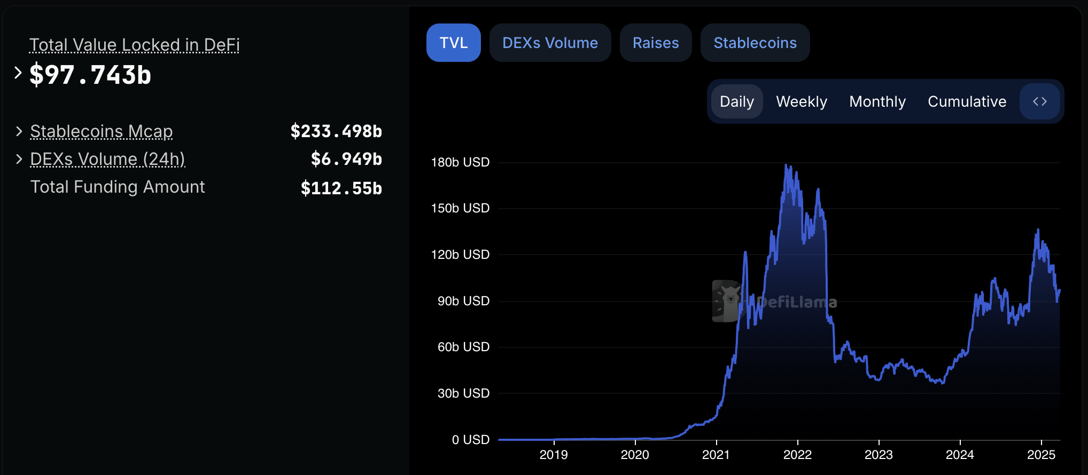Image resolution: width=1088 pixels, height=475 pixels.
Task: Show the Stablecoins chart tab
Action: click(755, 43)
